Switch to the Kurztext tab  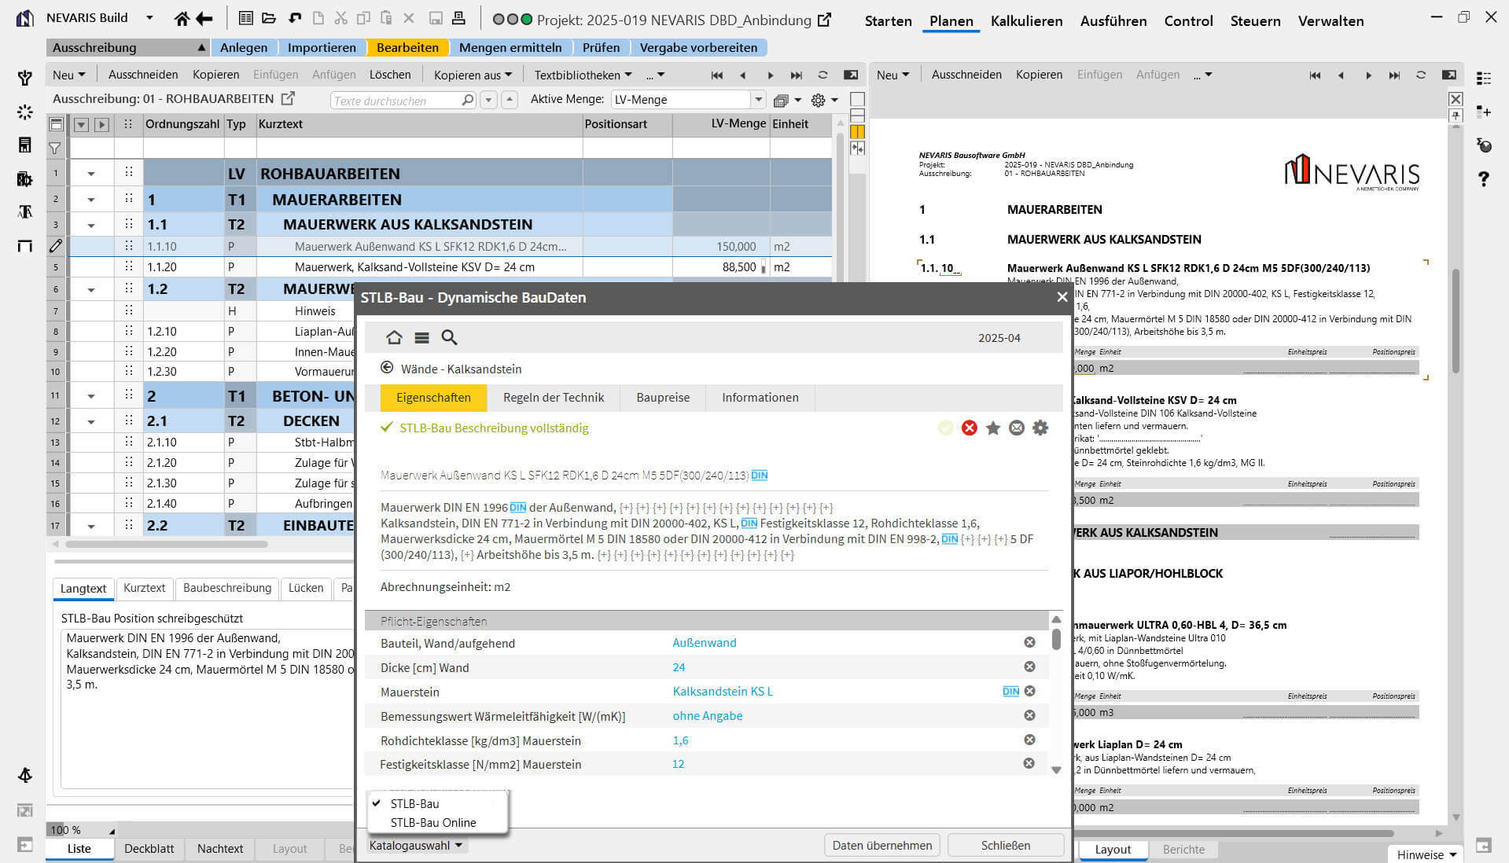tap(144, 588)
